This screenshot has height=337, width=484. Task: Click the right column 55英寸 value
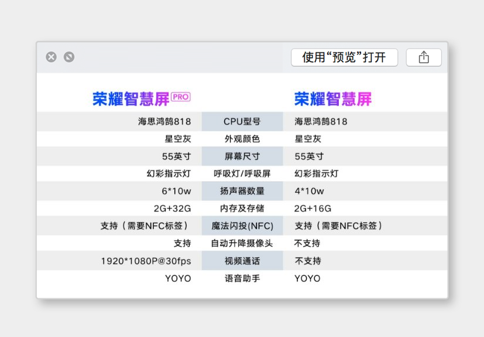309,156
